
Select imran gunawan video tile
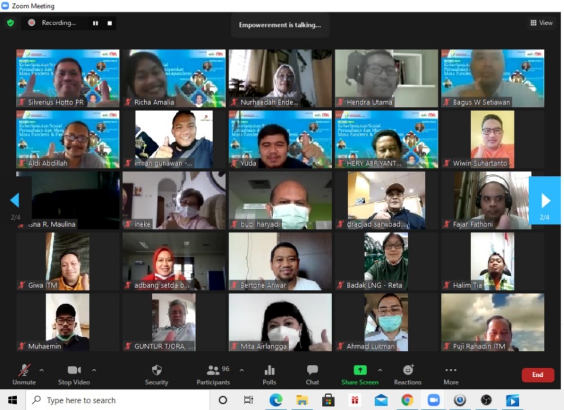[174, 140]
